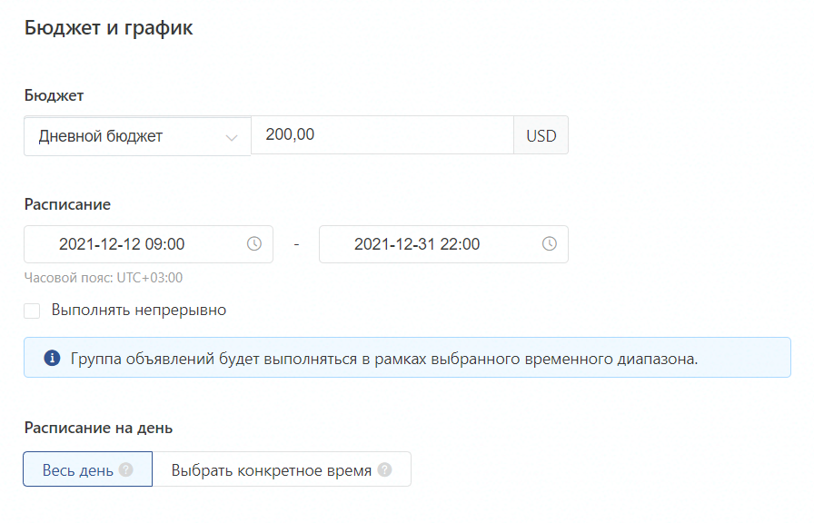Click help icon next to Весь день
This screenshot has height=523, width=814.
[125, 469]
